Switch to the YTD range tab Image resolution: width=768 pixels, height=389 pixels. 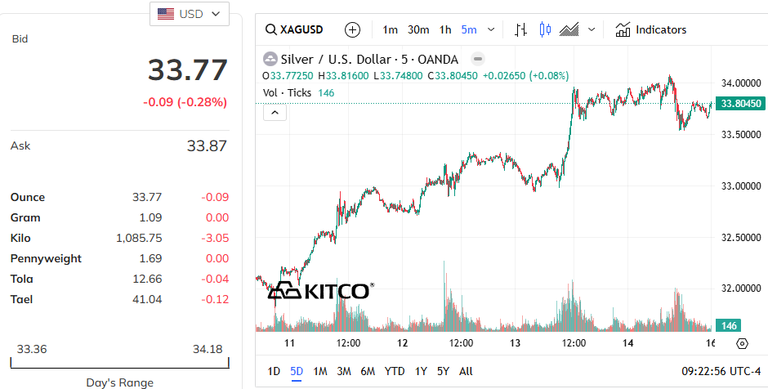point(395,371)
